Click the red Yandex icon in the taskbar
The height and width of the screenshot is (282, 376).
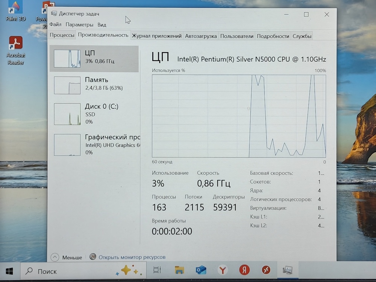point(244,270)
